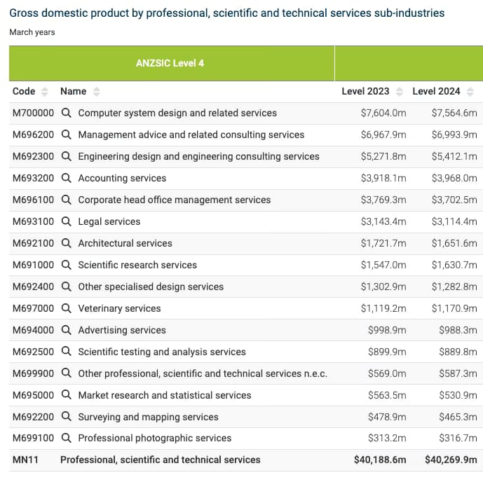
Task: Click magnifier beside Surveying and mapping services
Action: [x=67, y=417]
